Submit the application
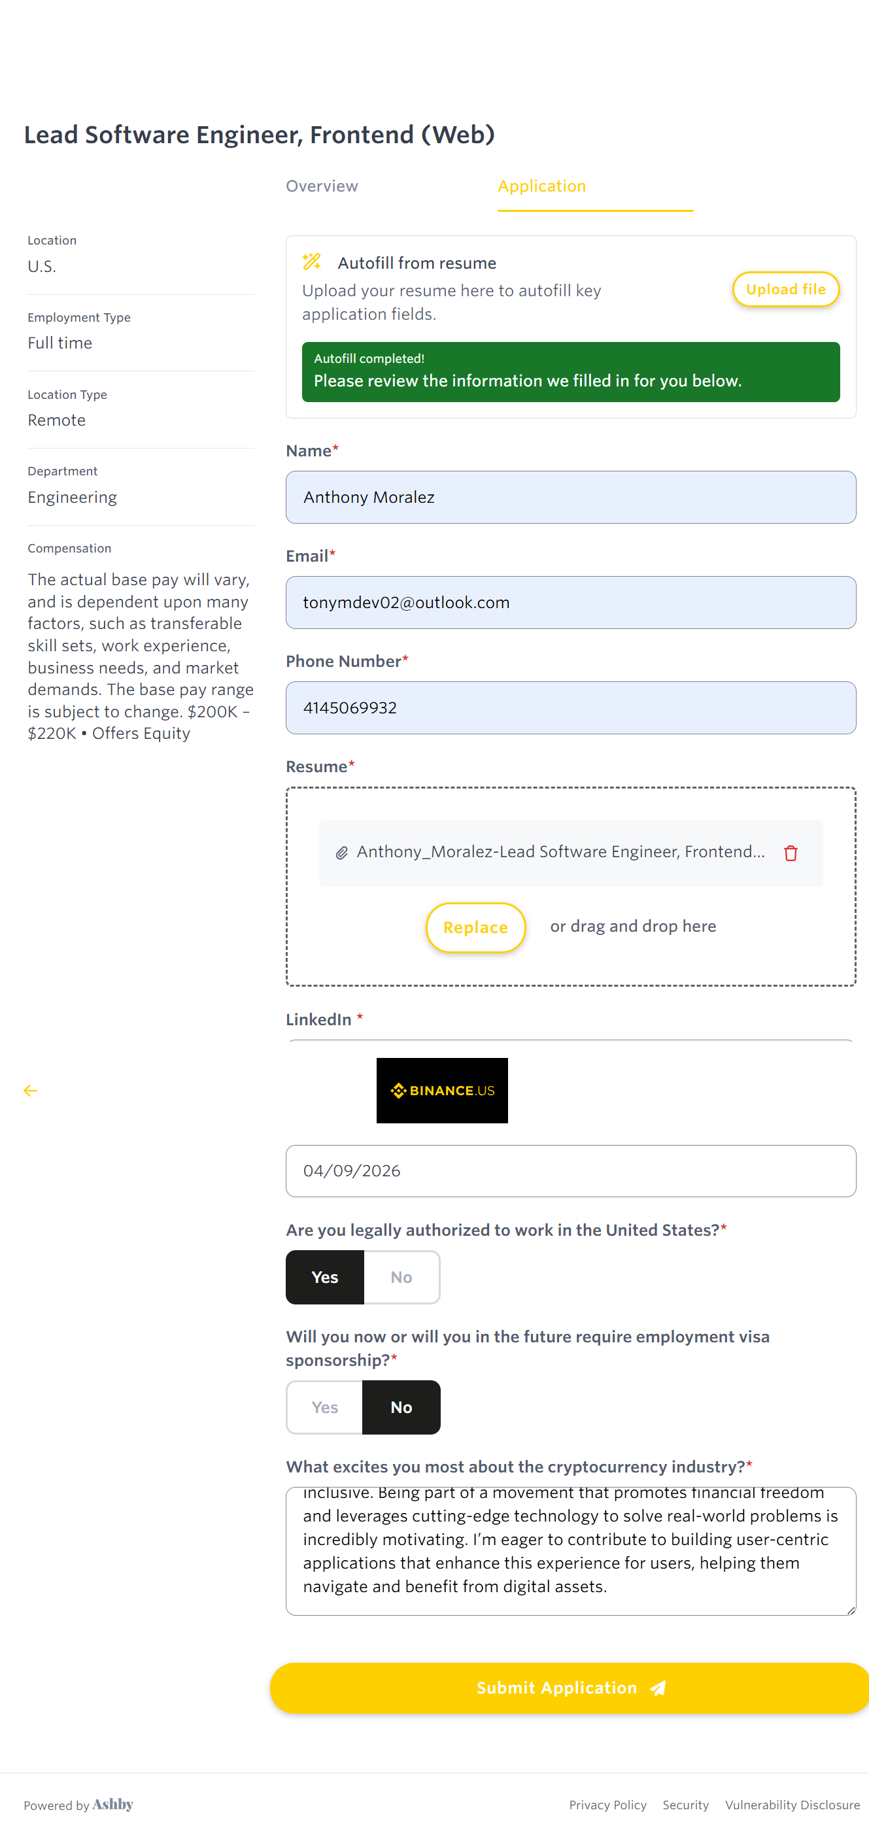This screenshot has width=869, height=1838. (x=569, y=1688)
